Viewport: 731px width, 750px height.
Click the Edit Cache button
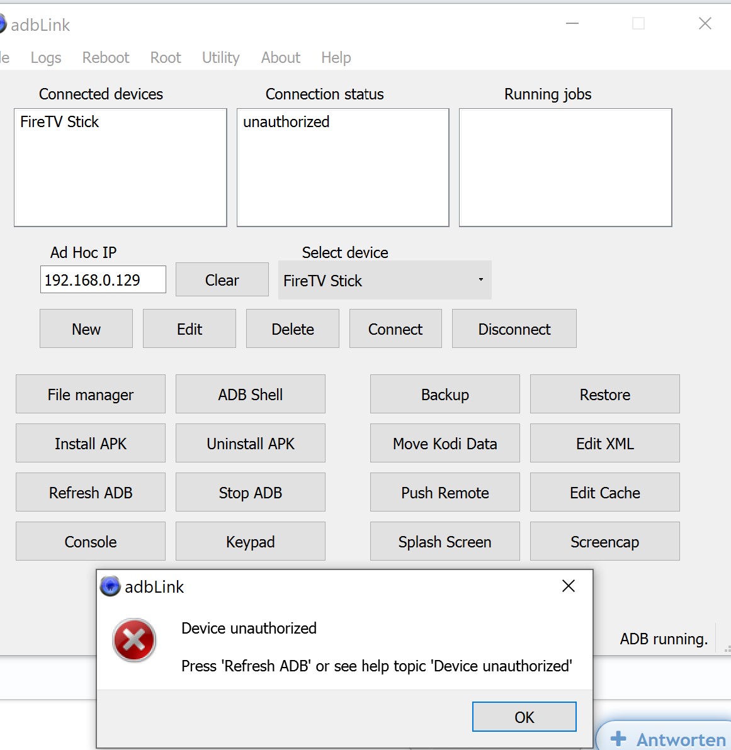click(605, 492)
